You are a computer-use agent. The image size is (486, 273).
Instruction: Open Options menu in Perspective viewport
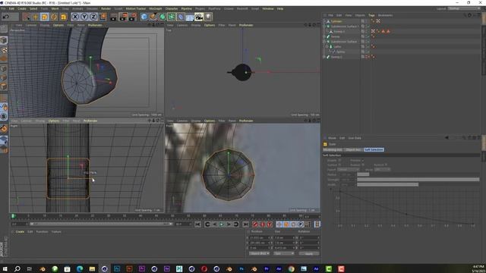[x=58, y=25]
